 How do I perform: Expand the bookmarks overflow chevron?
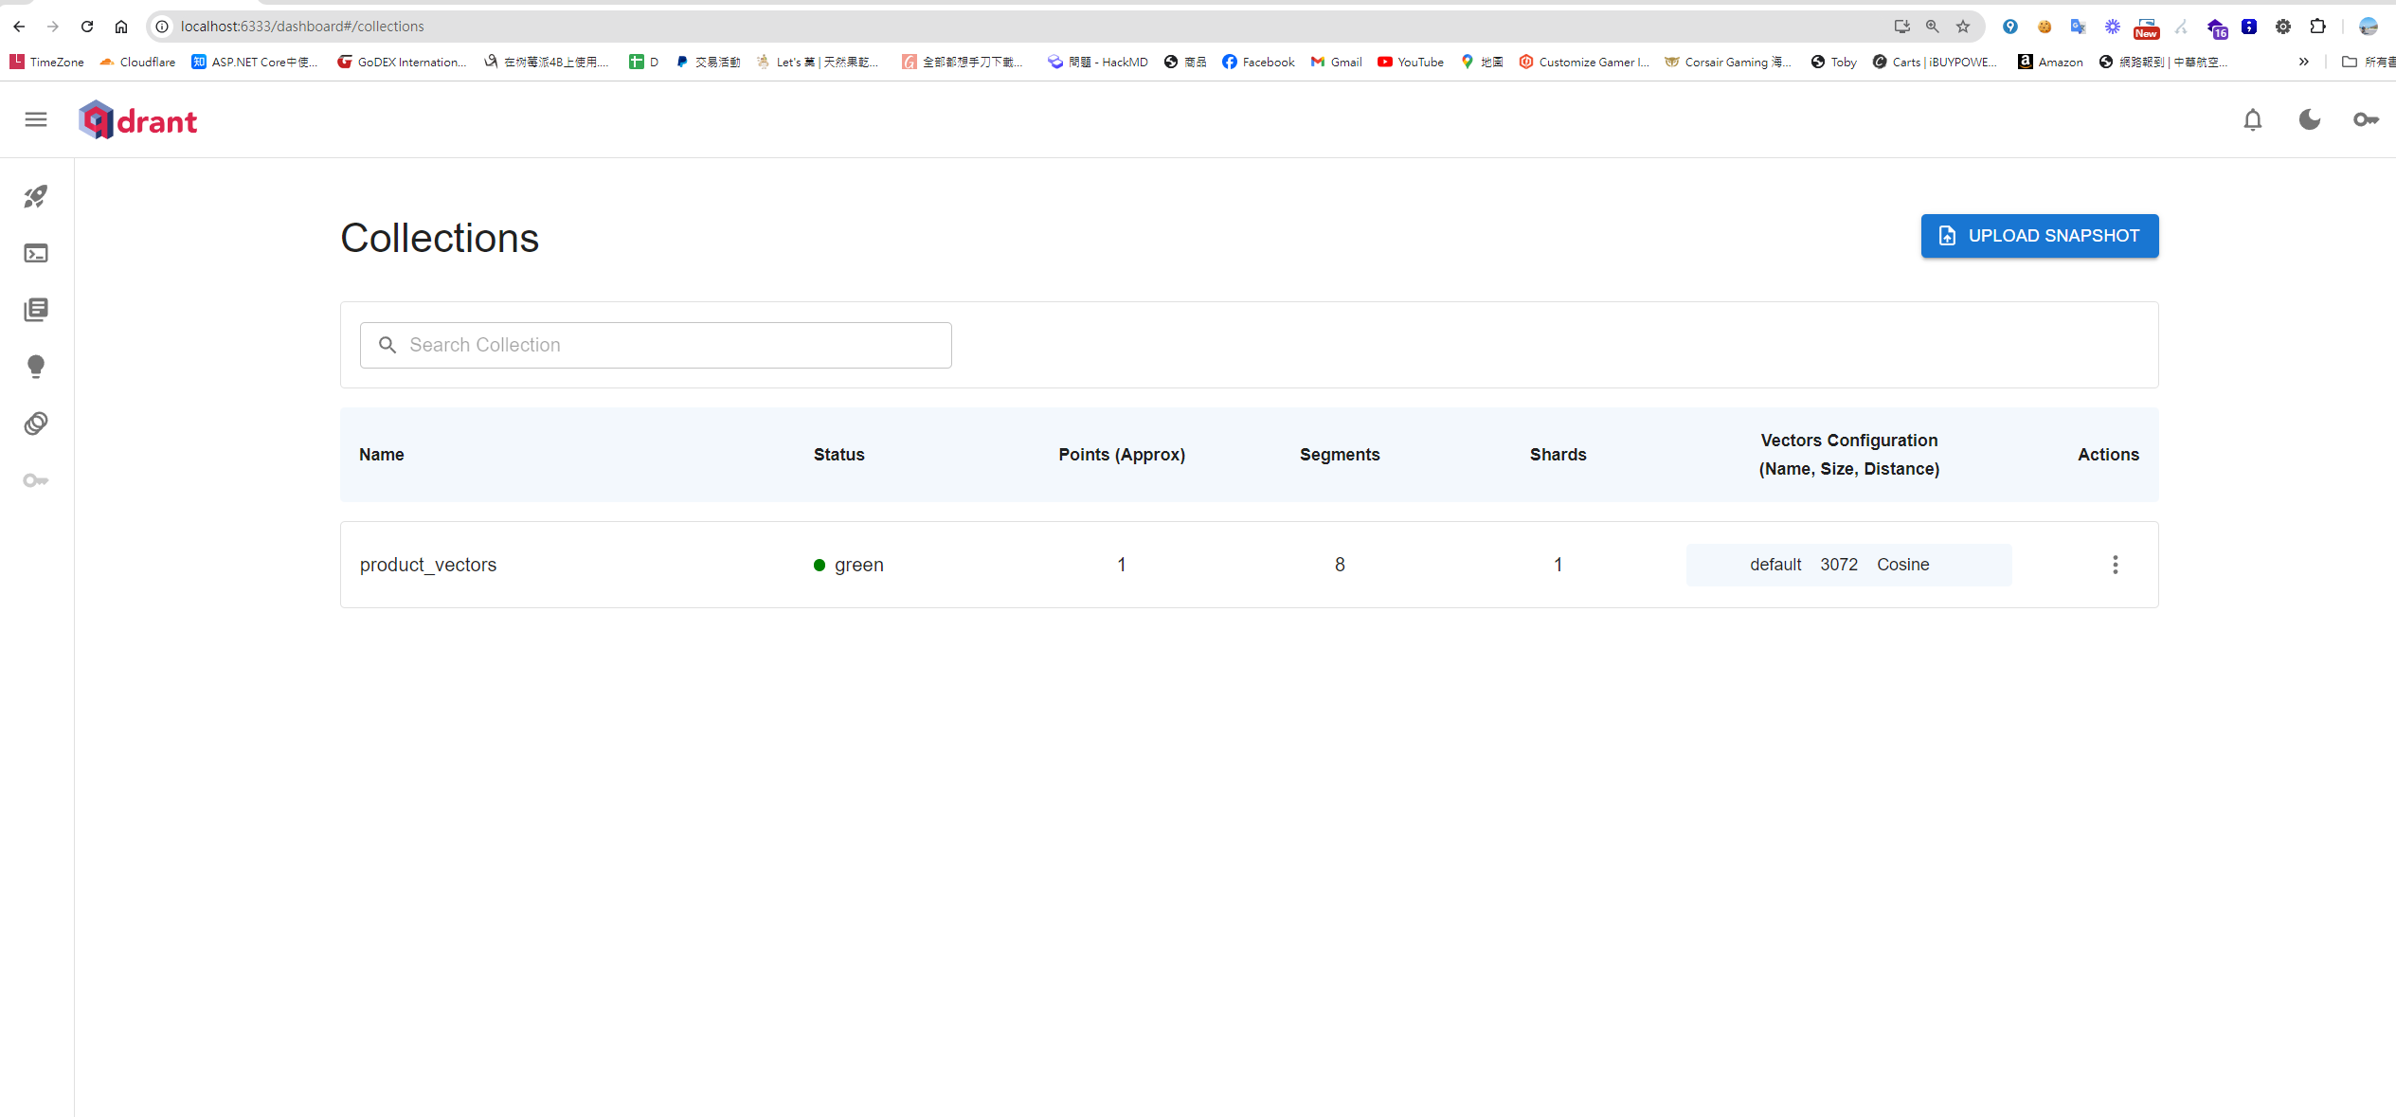(x=2304, y=62)
